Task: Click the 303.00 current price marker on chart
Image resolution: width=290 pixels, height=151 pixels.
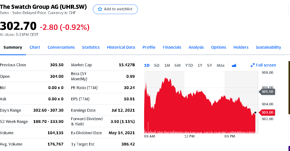Action: [267, 112]
